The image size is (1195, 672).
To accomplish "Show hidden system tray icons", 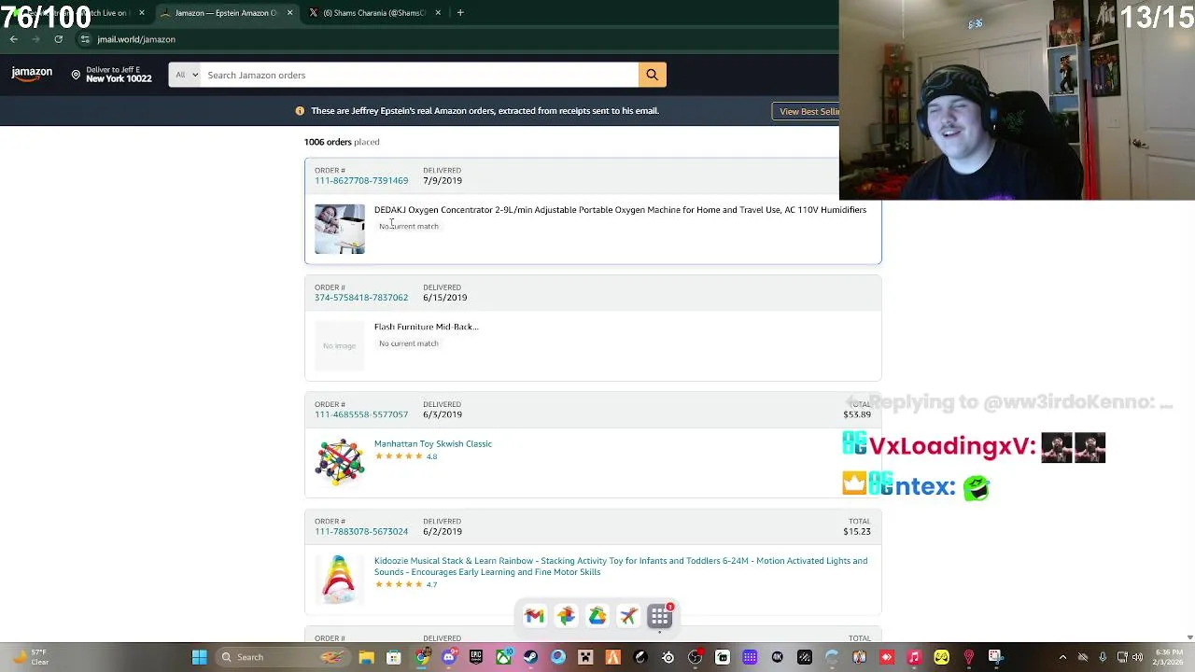I will pos(1062,657).
